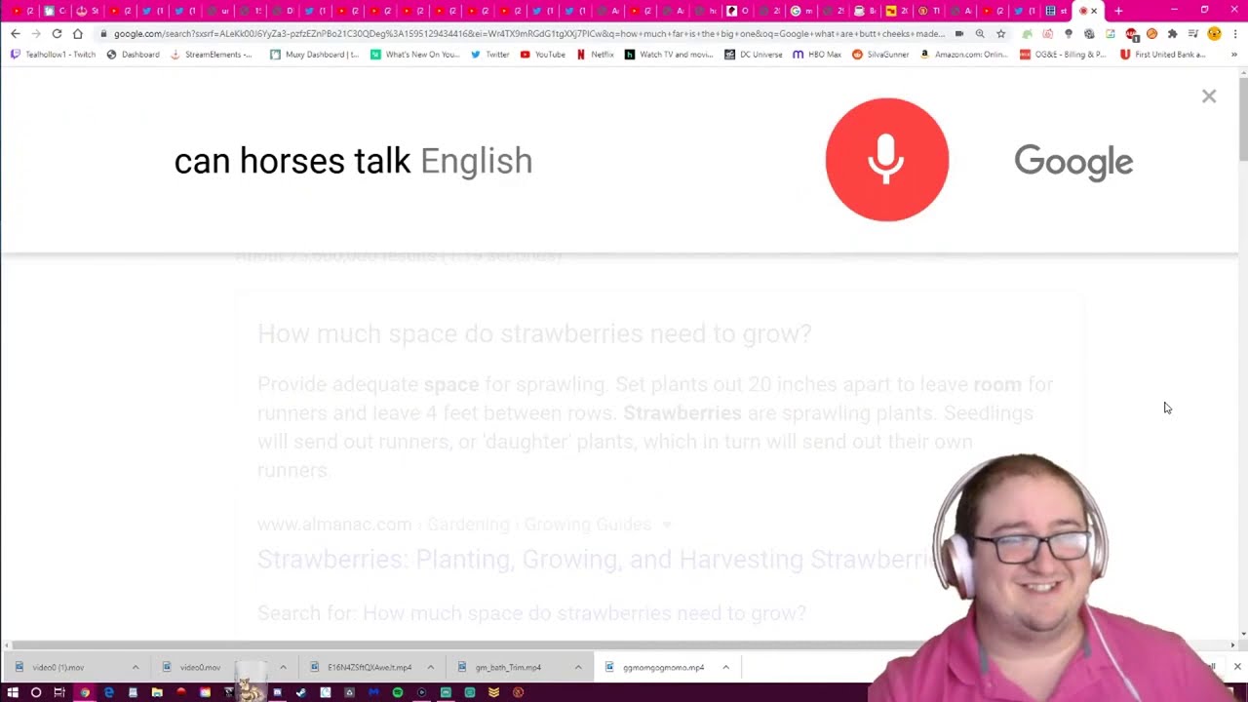Open the Chrome three-dot menu
This screenshot has width=1248, height=702.
[x=1235, y=33]
